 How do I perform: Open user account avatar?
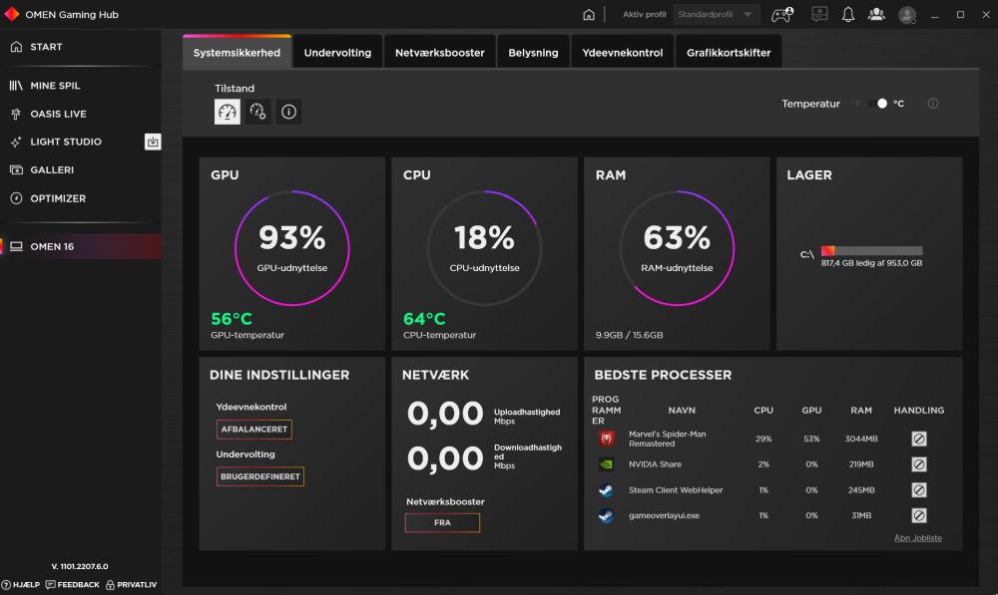click(x=907, y=15)
